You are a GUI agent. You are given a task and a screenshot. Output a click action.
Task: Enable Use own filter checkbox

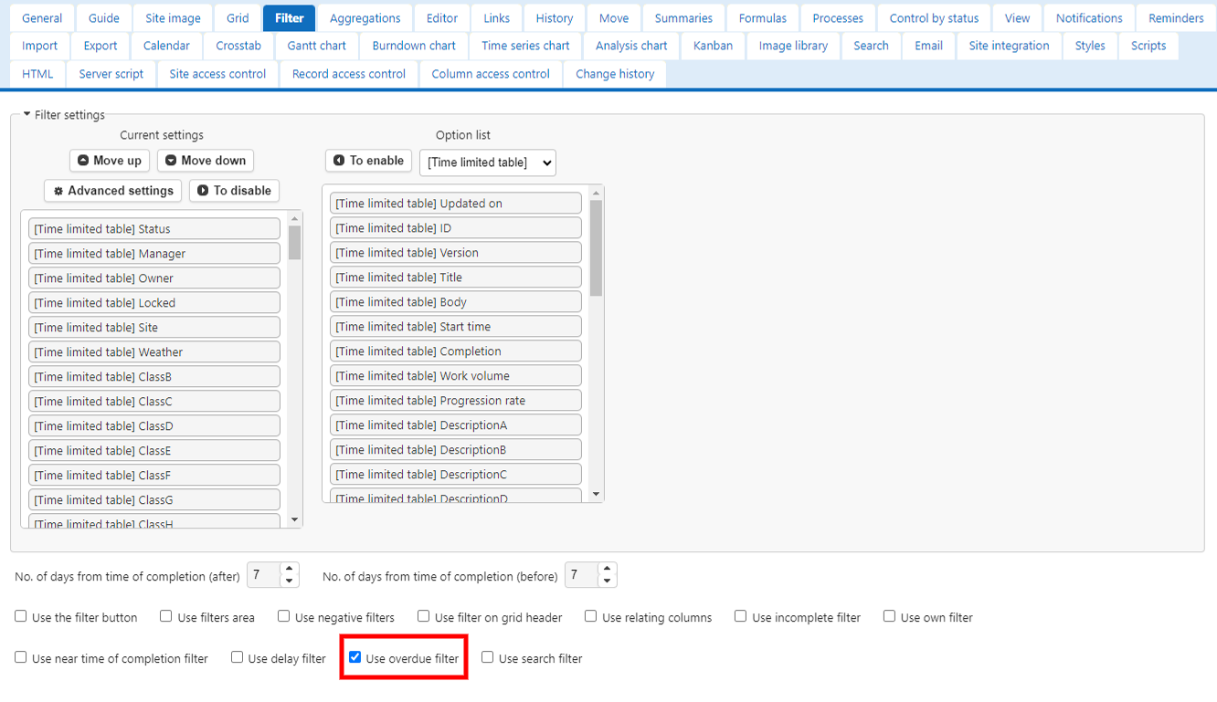pyautogui.click(x=889, y=617)
